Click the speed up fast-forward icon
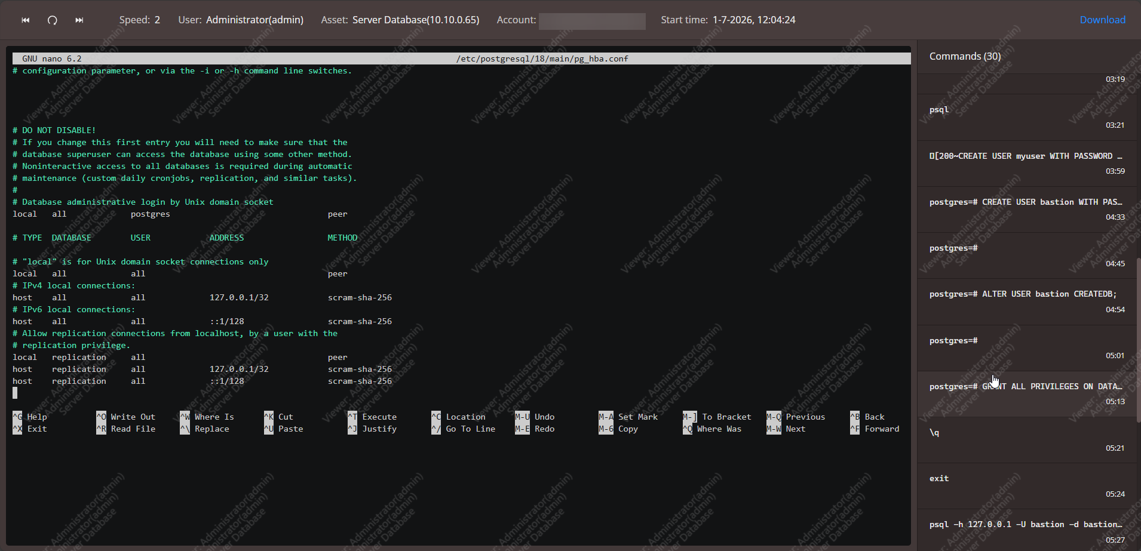 pos(79,20)
